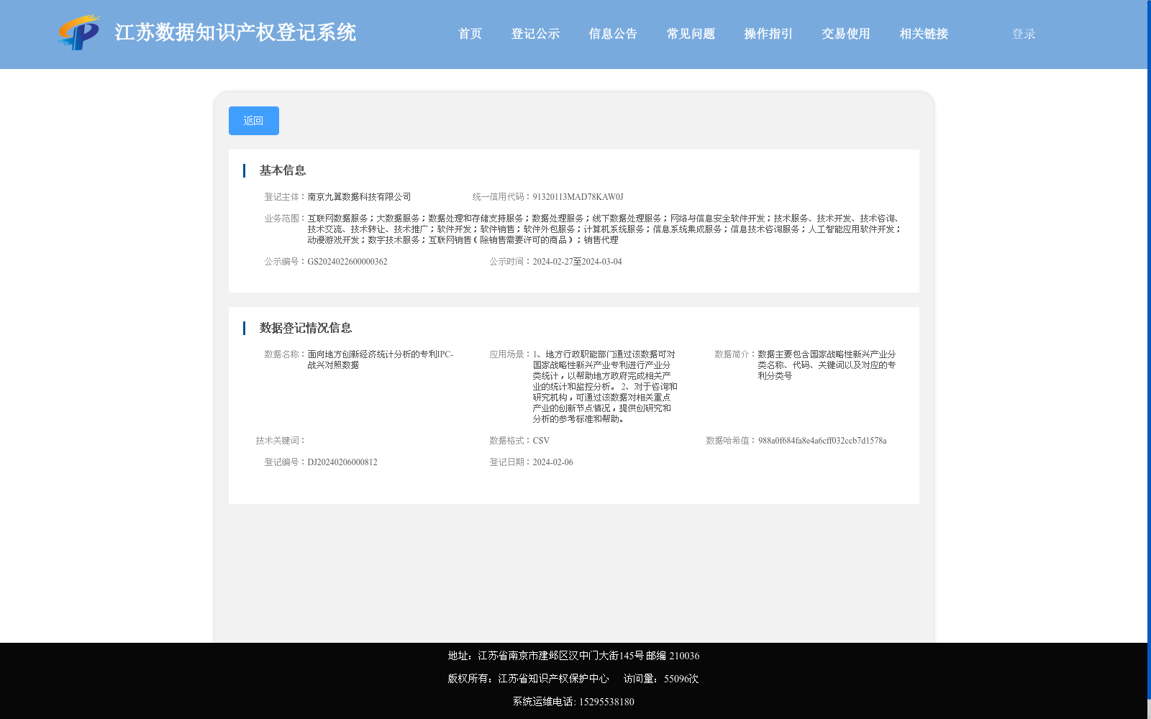Select the 常见问题 menu item
Screen dimensions: 1151x719
tap(691, 34)
